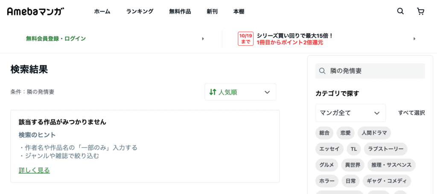Click the arrow beside 無料会員登録・ログイン

coord(203,39)
